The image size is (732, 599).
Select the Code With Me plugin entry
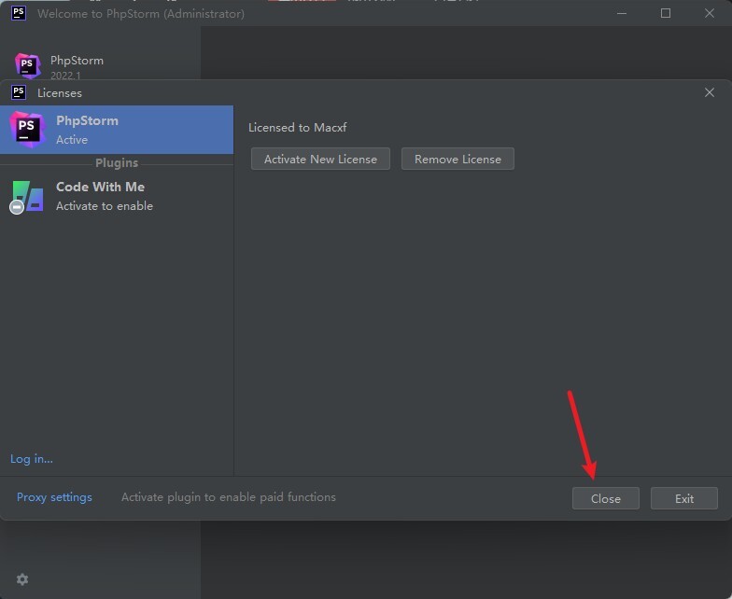[x=117, y=196]
